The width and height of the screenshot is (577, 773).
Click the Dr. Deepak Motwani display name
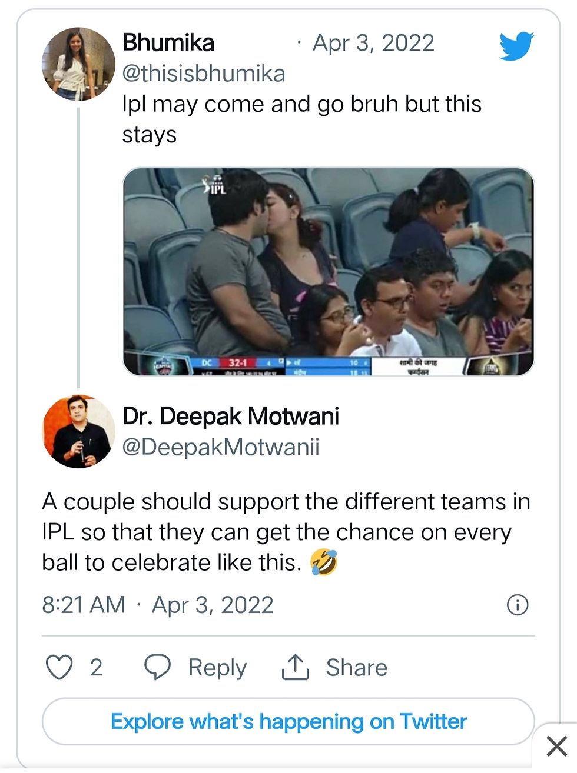tap(231, 416)
